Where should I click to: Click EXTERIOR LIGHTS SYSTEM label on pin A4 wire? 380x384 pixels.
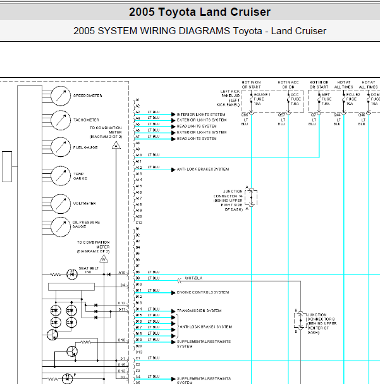point(202,120)
